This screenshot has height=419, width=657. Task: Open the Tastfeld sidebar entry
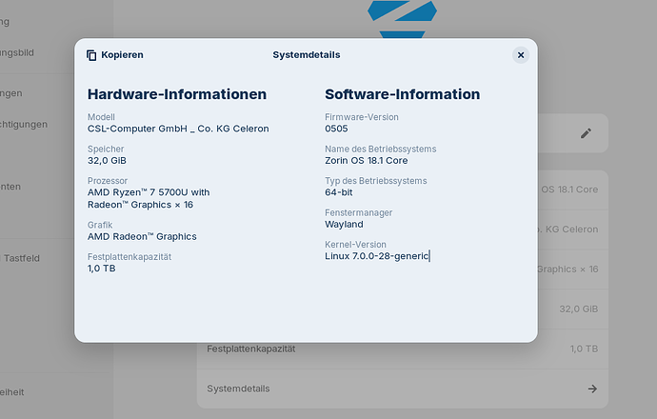(22, 258)
